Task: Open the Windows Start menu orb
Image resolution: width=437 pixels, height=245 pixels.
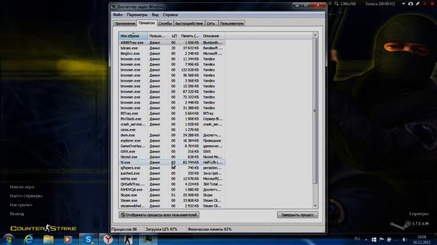Action: coord(9,239)
